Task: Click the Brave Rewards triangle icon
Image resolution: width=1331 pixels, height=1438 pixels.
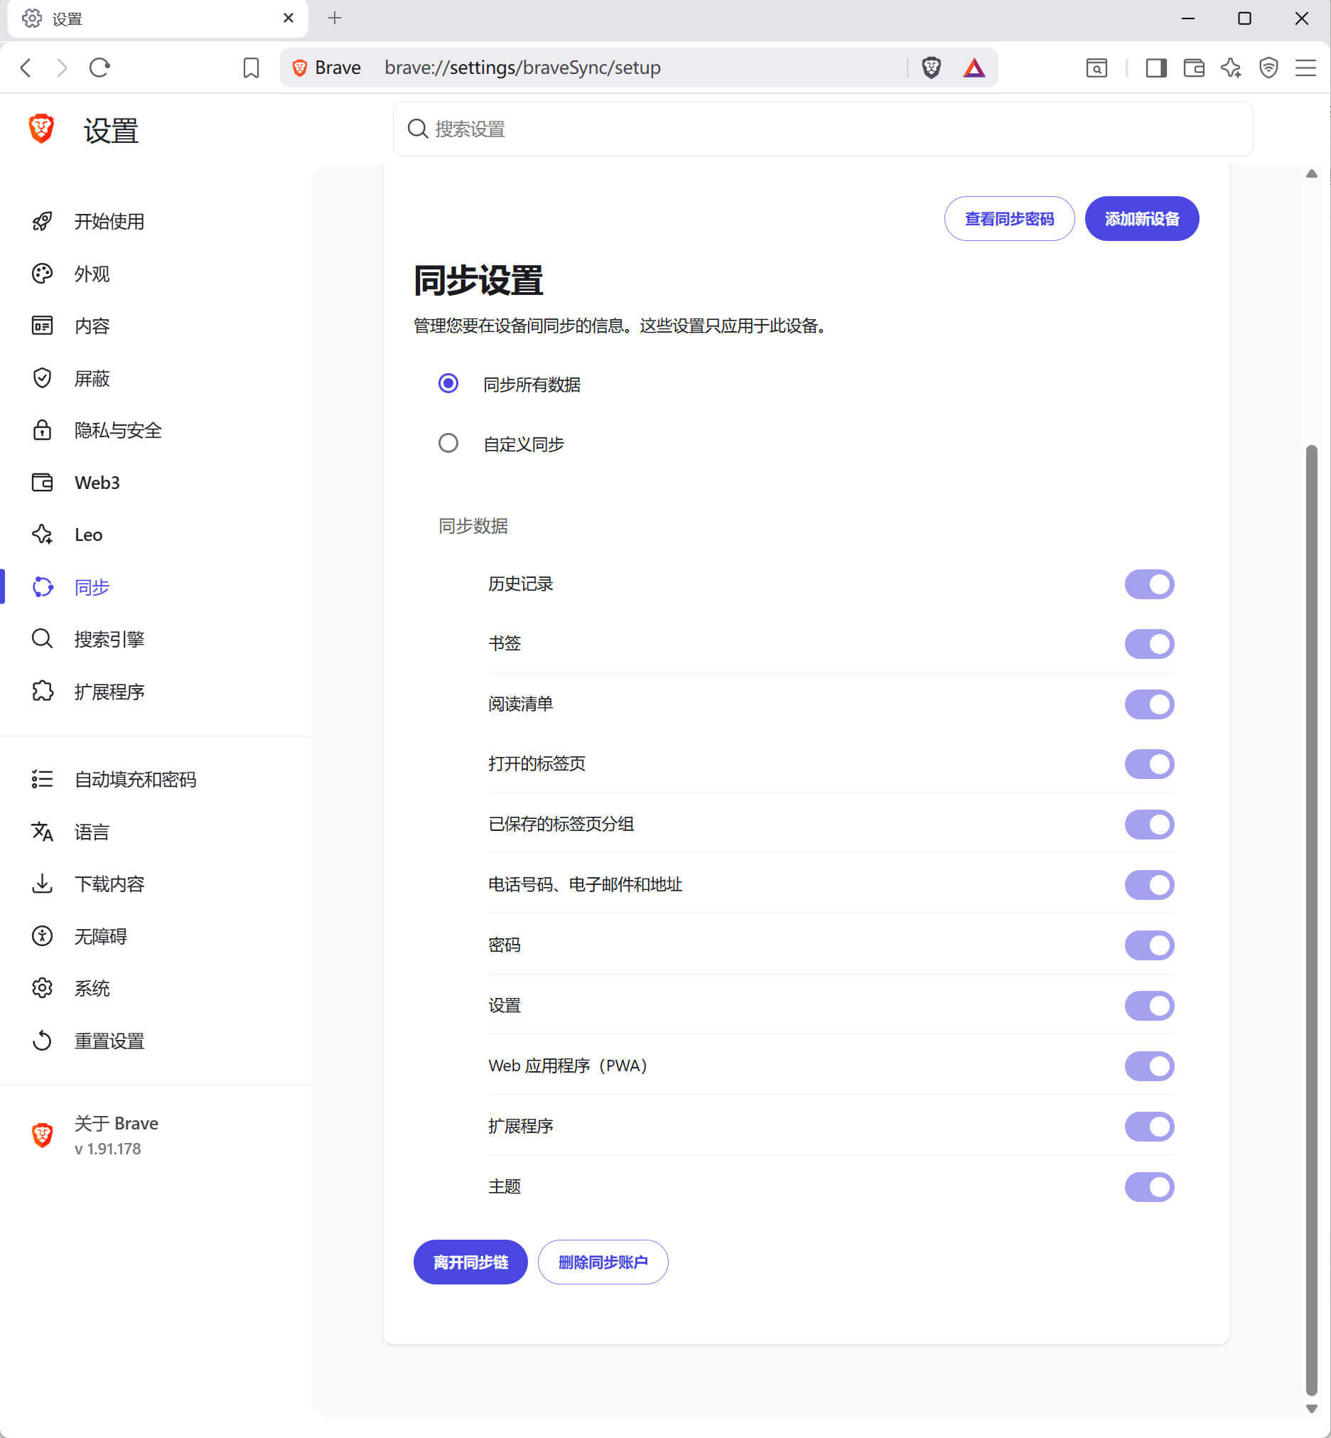Action: [x=974, y=68]
